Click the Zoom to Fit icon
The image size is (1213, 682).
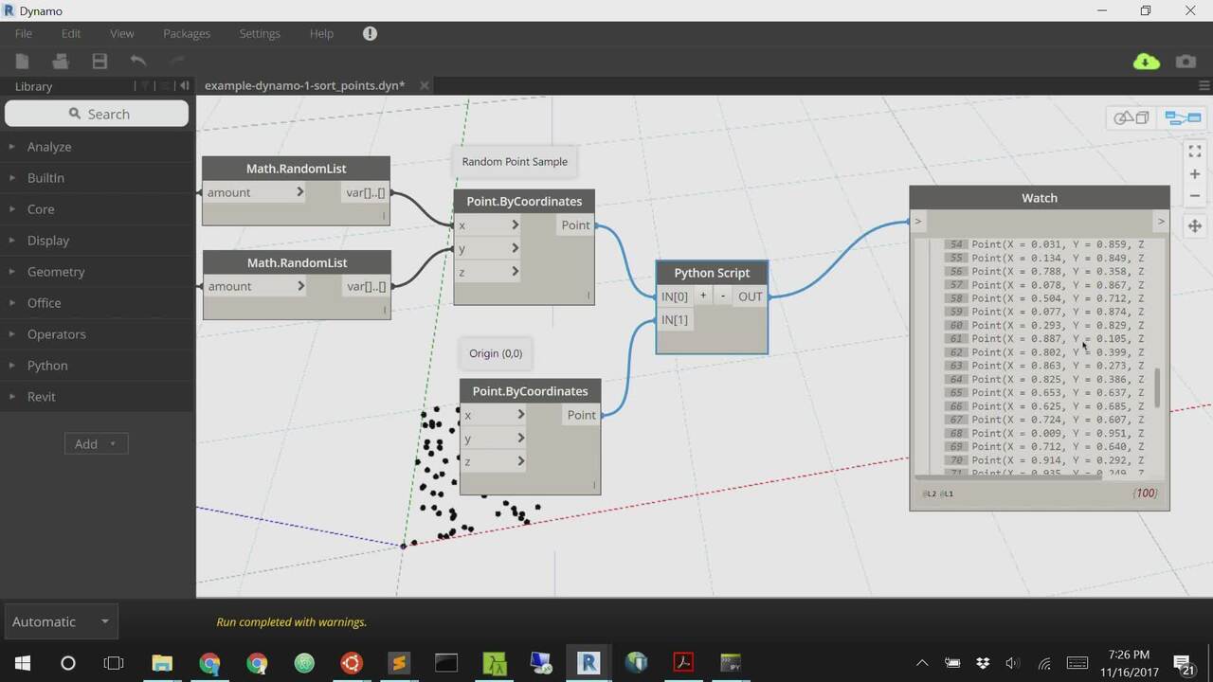tap(1194, 151)
